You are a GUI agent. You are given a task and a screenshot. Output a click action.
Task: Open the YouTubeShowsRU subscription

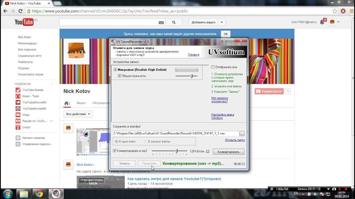[x=34, y=102]
